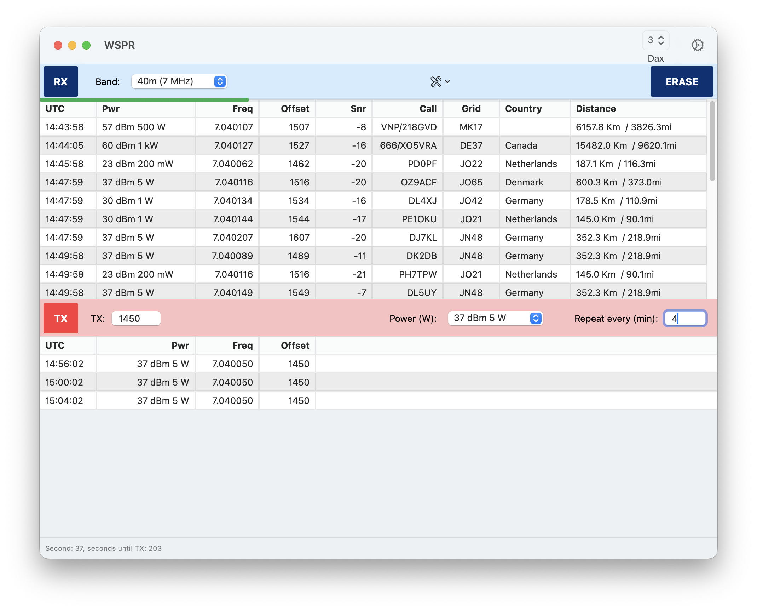Toggle the TX transmit button

tap(61, 318)
